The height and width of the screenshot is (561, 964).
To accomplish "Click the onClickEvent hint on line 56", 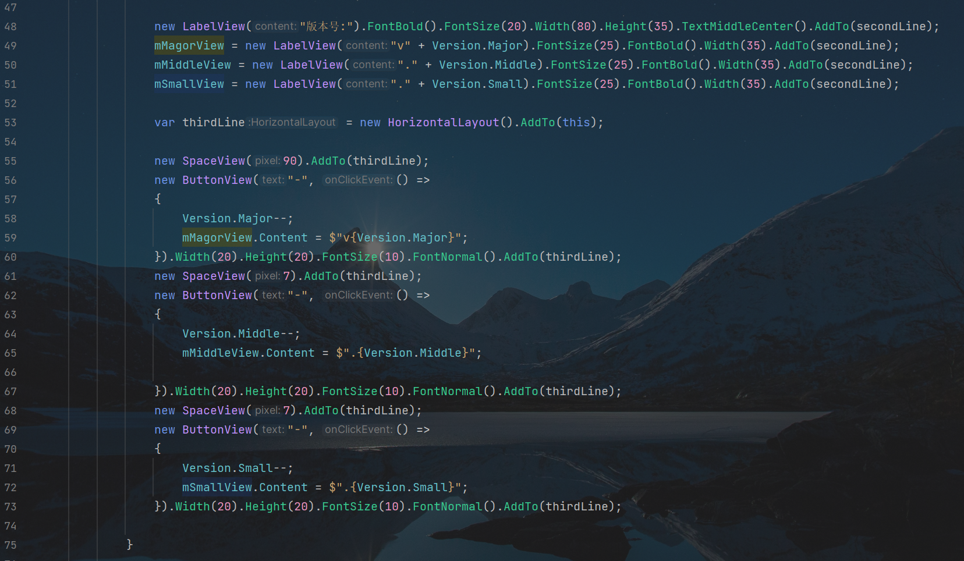I will click(359, 180).
